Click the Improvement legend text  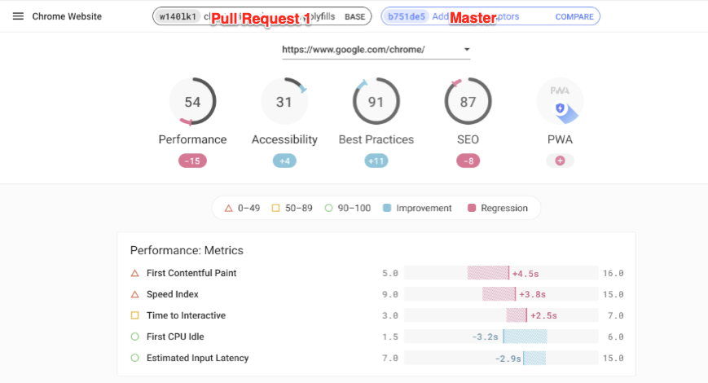tap(424, 209)
